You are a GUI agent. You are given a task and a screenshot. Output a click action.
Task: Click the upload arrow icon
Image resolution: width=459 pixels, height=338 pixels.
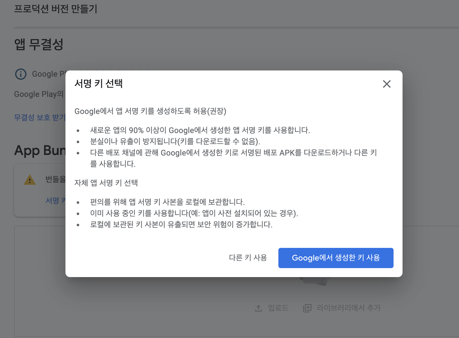point(258,308)
